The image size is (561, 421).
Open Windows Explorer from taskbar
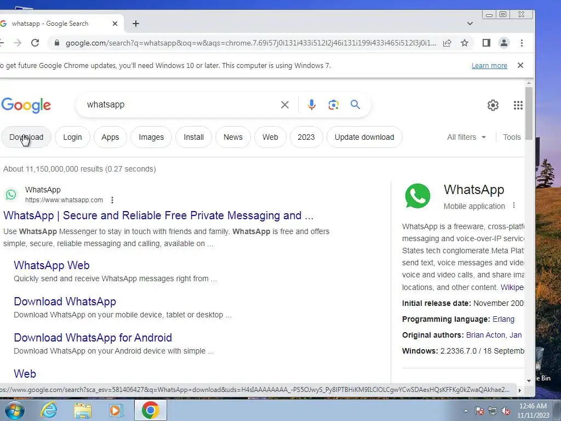pyautogui.click(x=83, y=411)
